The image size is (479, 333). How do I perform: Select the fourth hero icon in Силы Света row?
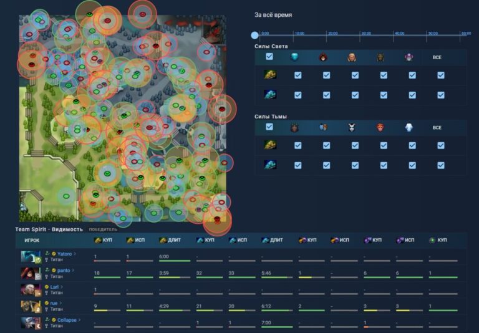pos(380,57)
